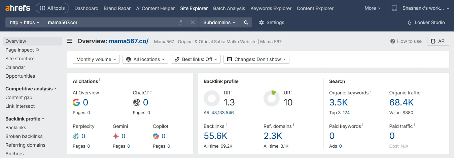The width and height of the screenshot is (454, 158).
Task: Open Batch Analysis
Action: (229, 8)
